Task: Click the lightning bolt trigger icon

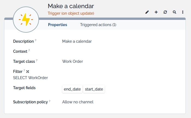Action: coord(26,20)
